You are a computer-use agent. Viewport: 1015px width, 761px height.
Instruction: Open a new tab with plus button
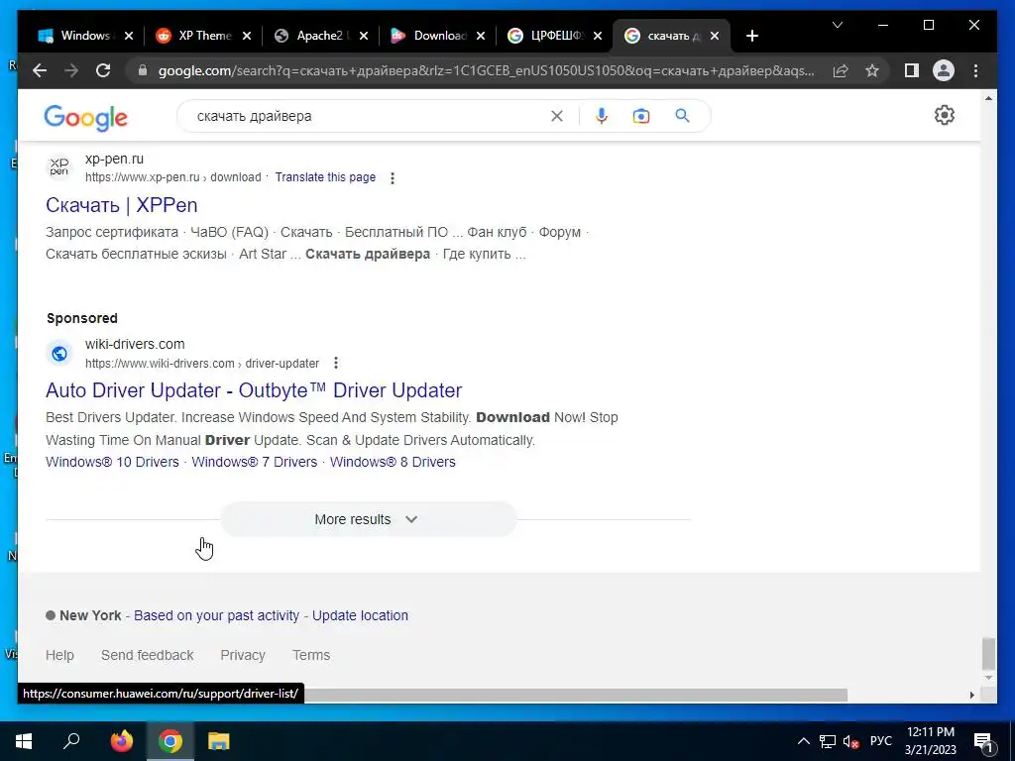point(751,36)
